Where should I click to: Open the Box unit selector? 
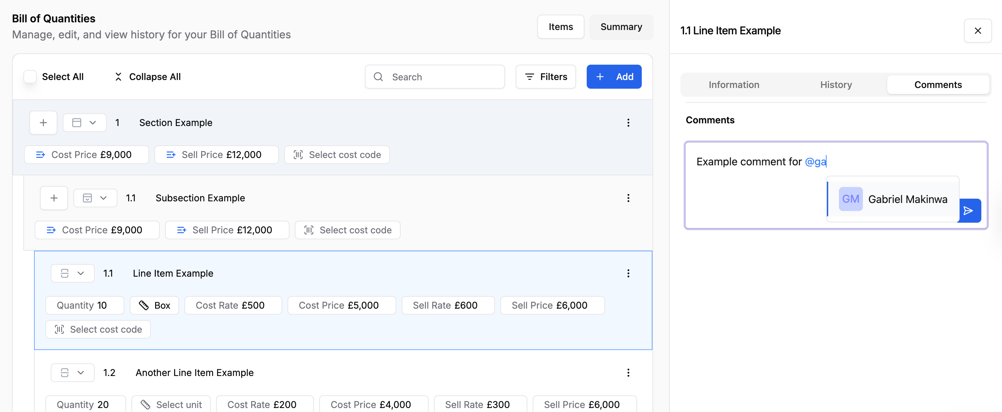pyautogui.click(x=154, y=306)
